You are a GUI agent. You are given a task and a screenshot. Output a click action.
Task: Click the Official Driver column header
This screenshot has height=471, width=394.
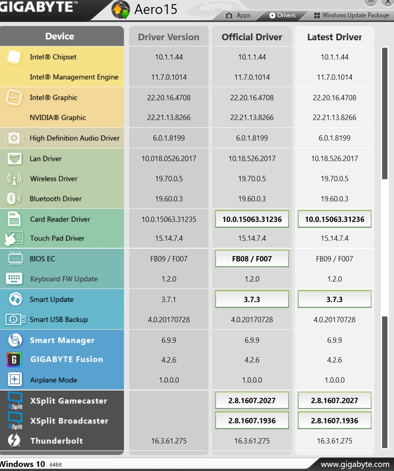click(252, 37)
